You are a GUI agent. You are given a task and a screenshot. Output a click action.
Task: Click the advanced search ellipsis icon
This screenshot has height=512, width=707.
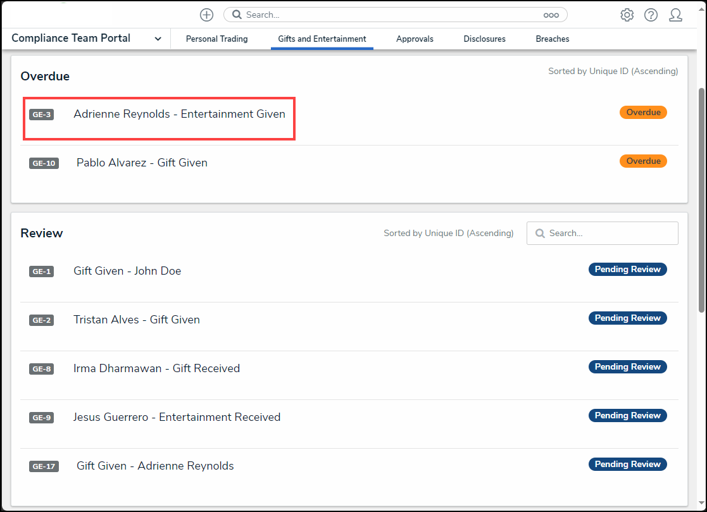click(551, 15)
